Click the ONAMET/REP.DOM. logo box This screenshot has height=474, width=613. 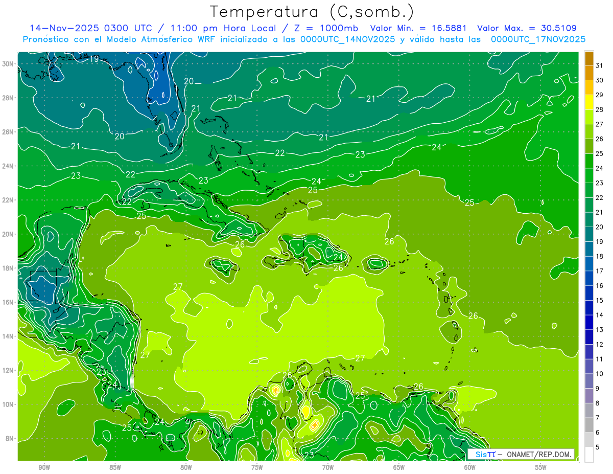pyautogui.click(x=521, y=454)
